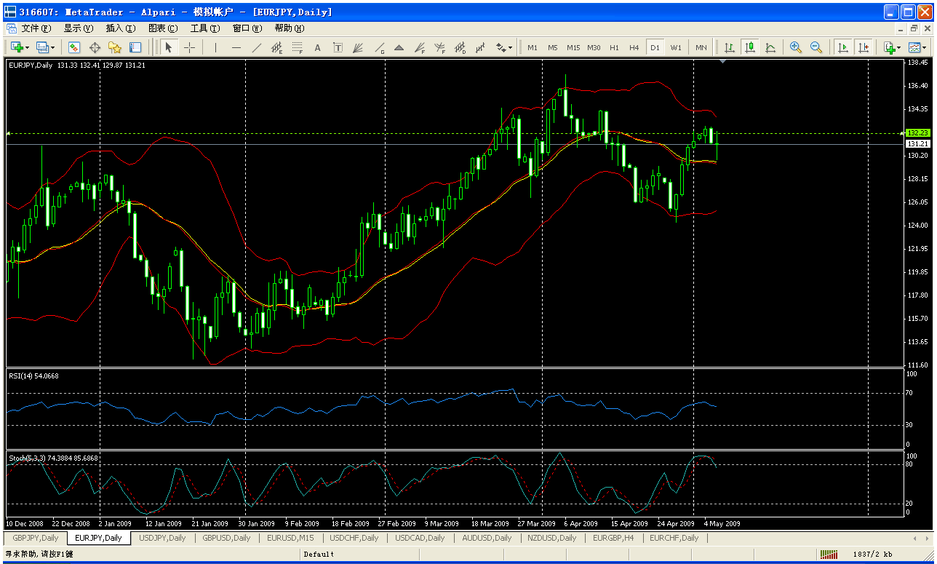Open the 图表(C) menu
The width and height of the screenshot is (937, 564).
point(163,28)
